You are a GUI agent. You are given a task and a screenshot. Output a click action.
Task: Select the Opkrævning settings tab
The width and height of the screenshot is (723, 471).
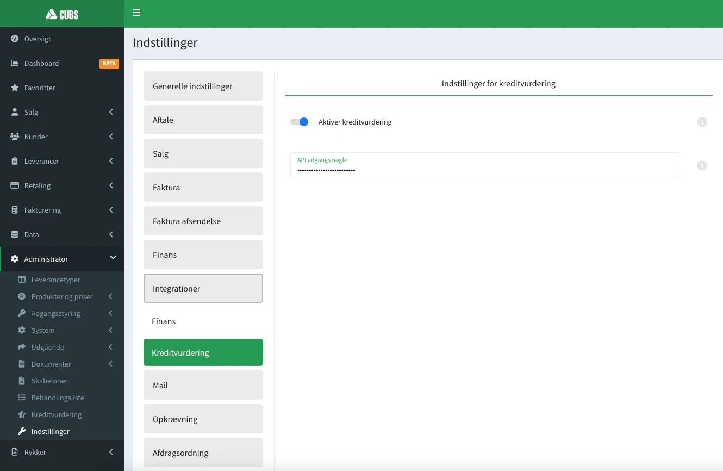pyautogui.click(x=203, y=419)
